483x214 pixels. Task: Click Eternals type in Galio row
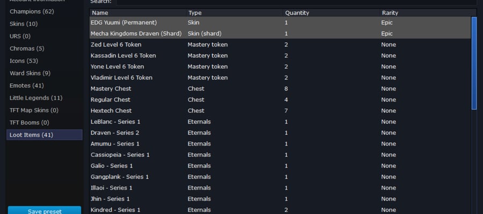[x=199, y=166]
